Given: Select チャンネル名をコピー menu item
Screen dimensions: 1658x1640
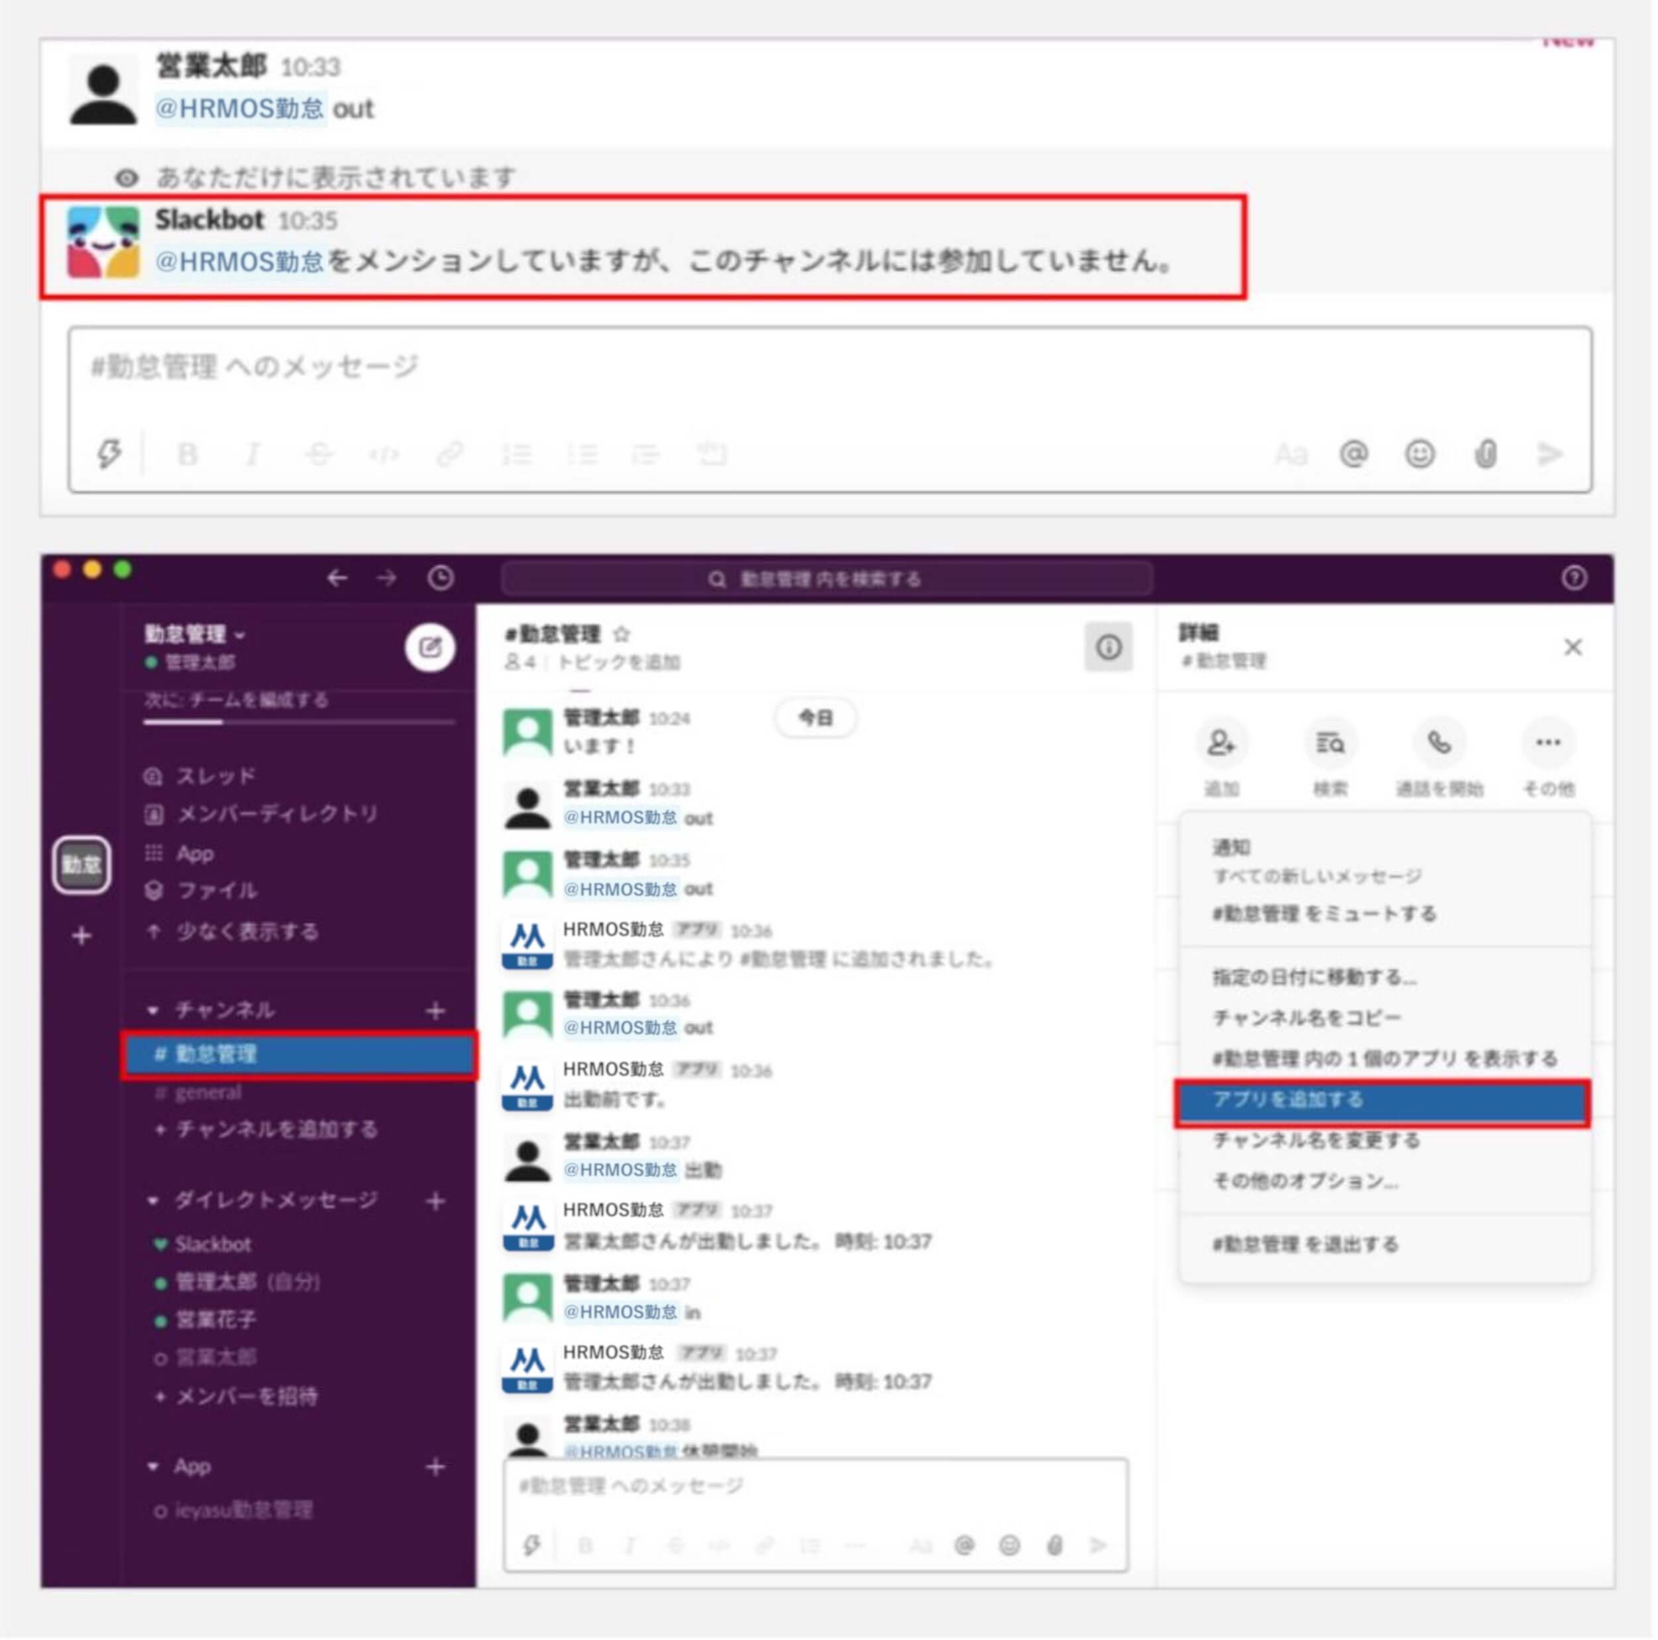Looking at the screenshot, I should pos(1306,1018).
